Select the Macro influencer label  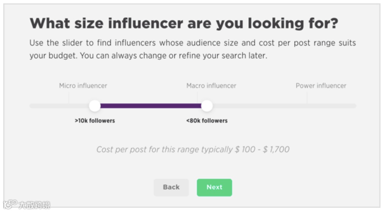(211, 86)
